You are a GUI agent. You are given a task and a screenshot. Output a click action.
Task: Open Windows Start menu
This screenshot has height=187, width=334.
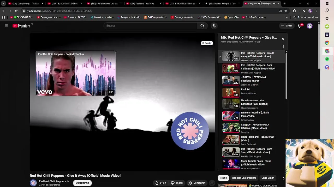click(x=327, y=4)
